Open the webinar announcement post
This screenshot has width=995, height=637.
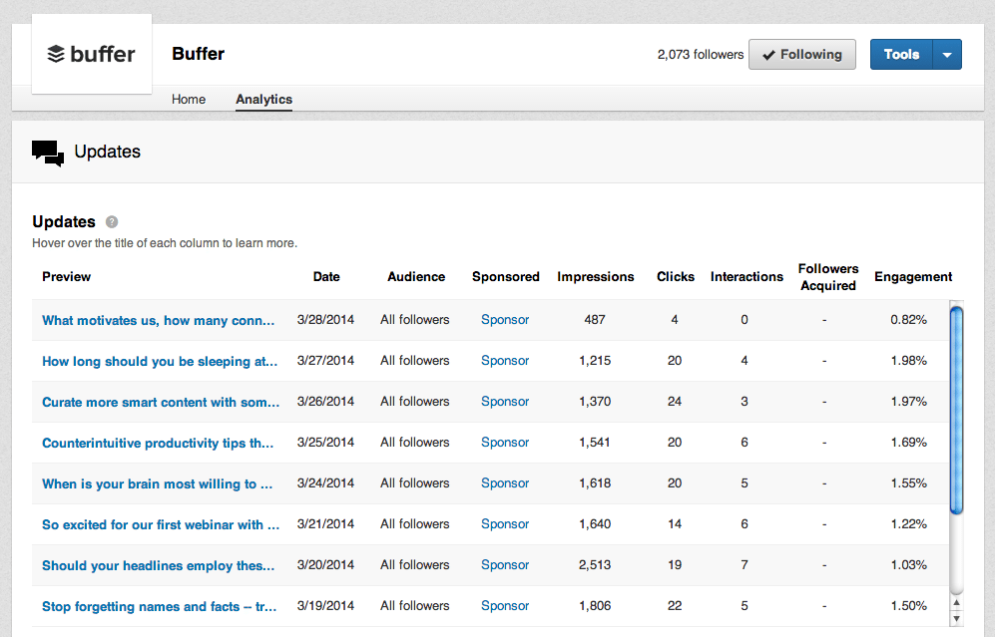(160, 523)
